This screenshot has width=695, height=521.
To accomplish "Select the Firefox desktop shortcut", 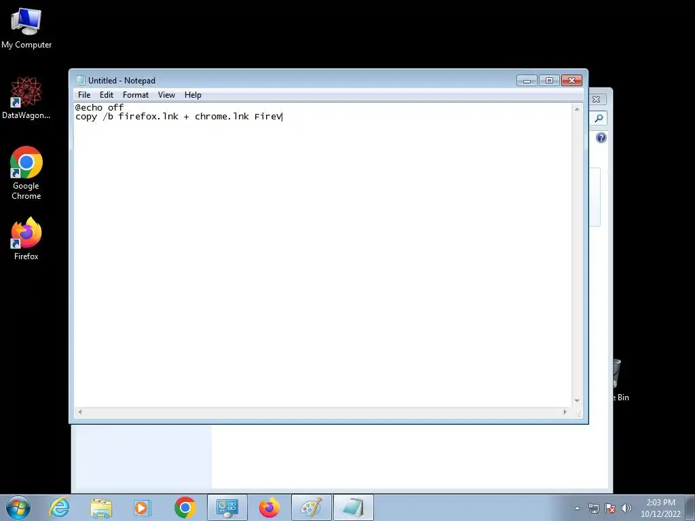I will [x=26, y=239].
